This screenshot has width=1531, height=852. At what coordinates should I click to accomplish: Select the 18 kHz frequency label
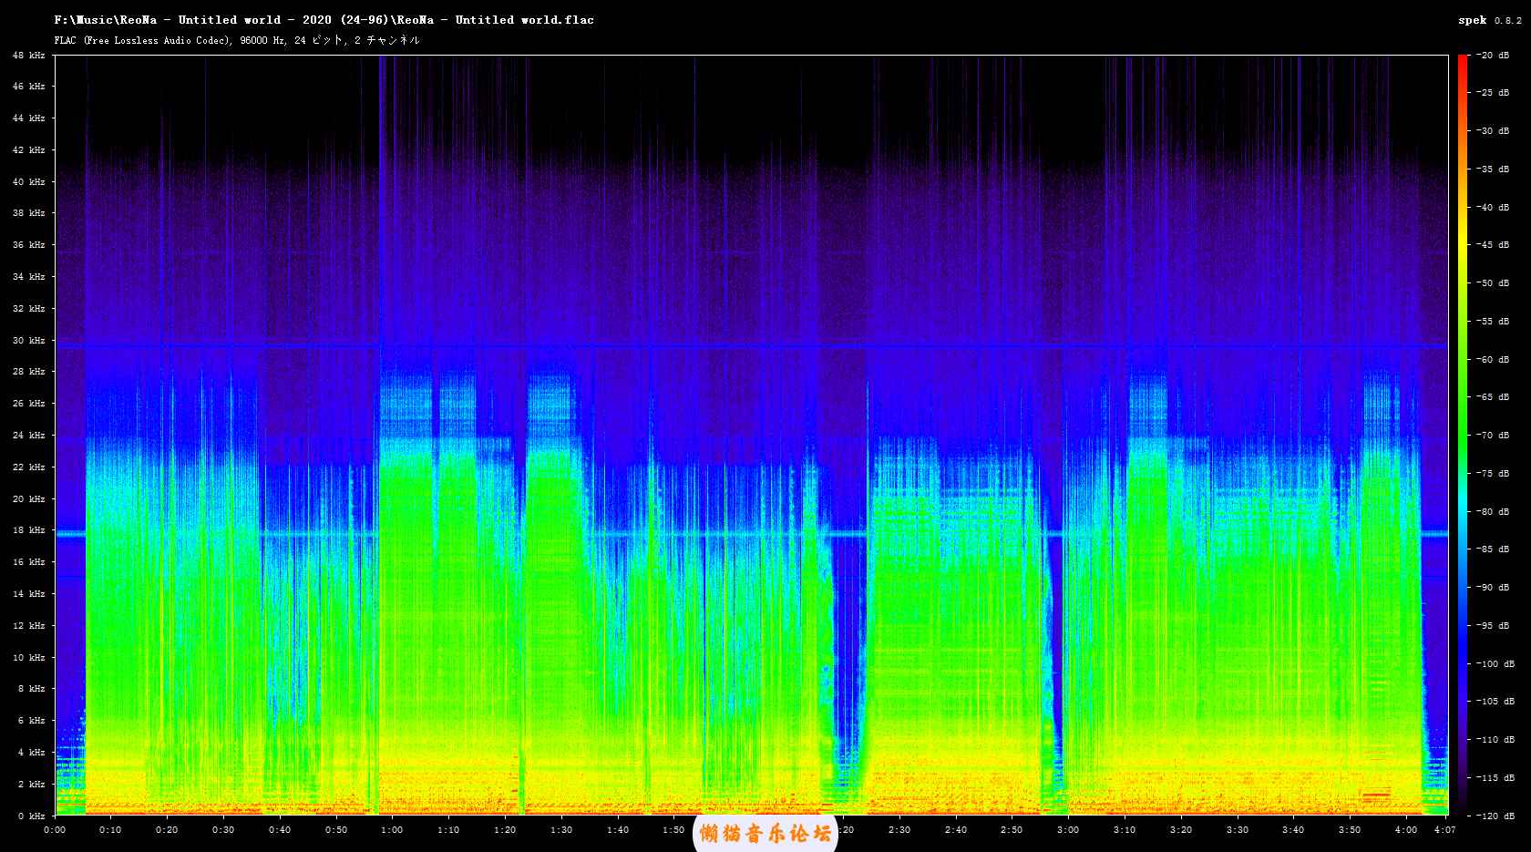click(x=28, y=530)
